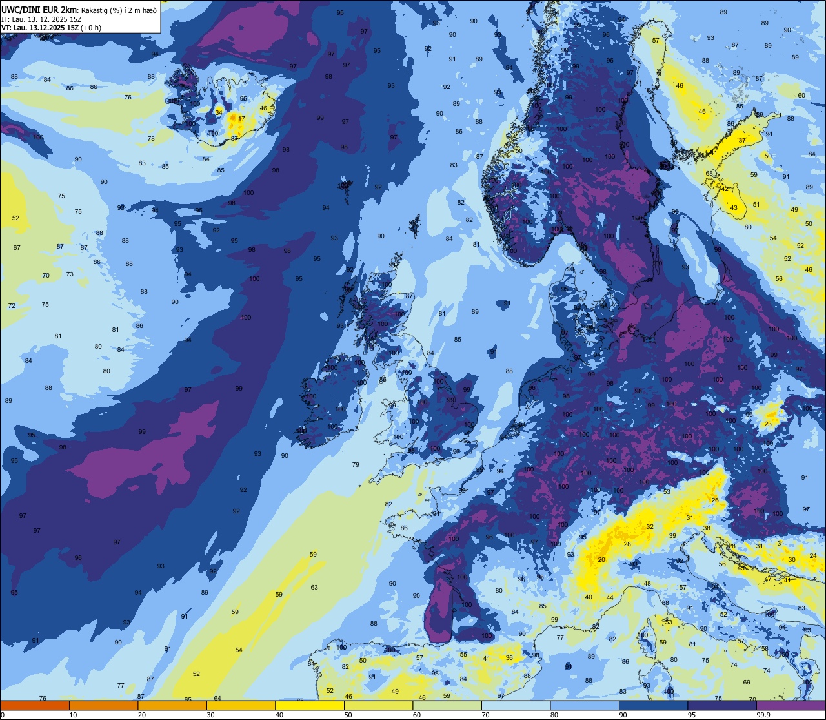Select the 90–95 dark blue legend swatch

point(653,705)
